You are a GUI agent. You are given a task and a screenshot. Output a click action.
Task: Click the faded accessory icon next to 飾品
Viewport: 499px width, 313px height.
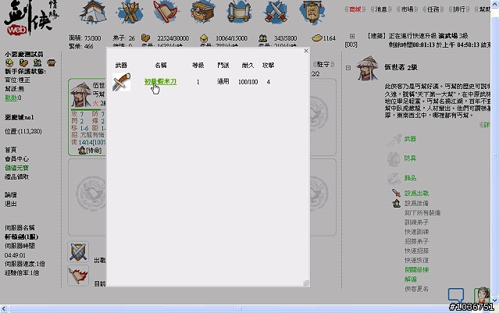pyautogui.click(x=394, y=179)
